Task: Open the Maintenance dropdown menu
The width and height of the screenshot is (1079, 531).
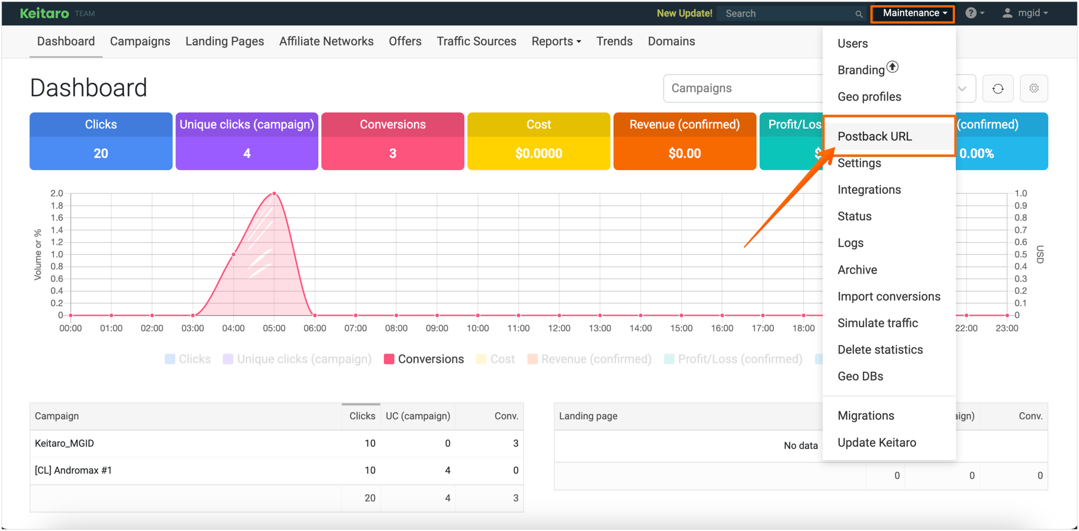Action: (912, 13)
